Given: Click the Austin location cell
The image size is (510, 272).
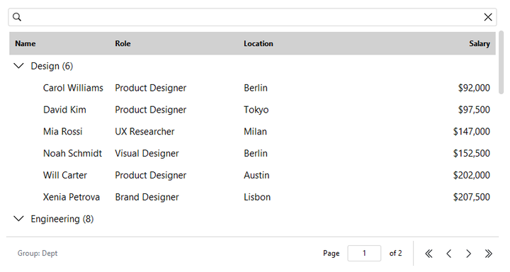Looking at the screenshot, I should coord(256,175).
